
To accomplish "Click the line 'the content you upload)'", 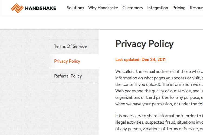I will tap(159, 84).
